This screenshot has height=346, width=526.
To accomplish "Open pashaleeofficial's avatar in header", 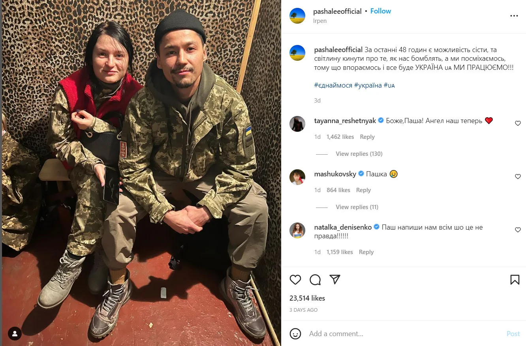I will [297, 16].
